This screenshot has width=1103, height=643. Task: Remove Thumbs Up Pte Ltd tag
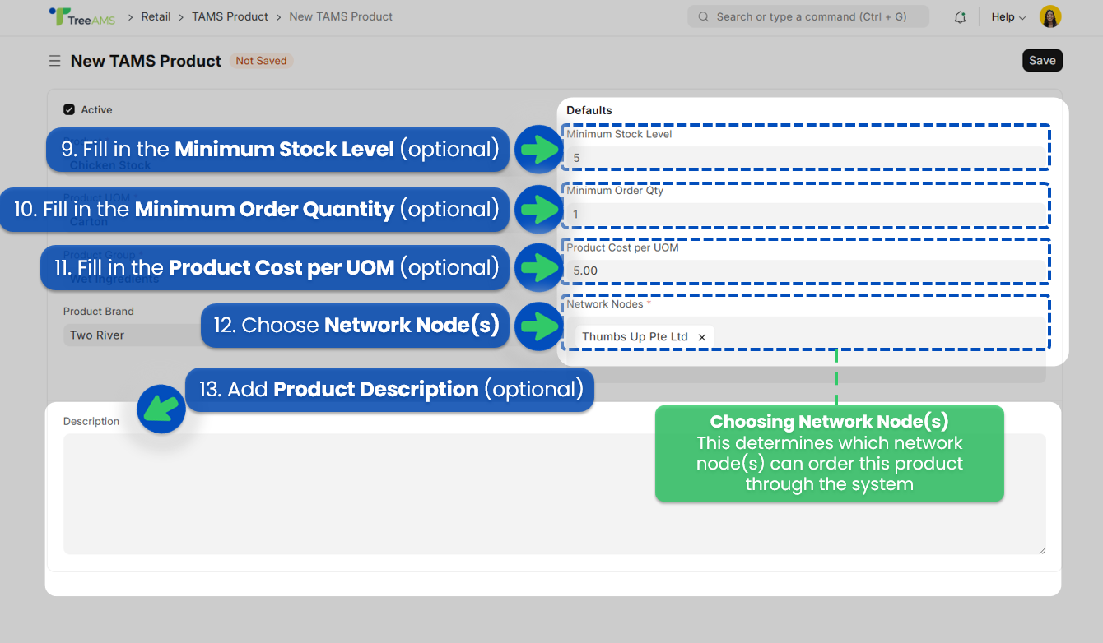702,337
